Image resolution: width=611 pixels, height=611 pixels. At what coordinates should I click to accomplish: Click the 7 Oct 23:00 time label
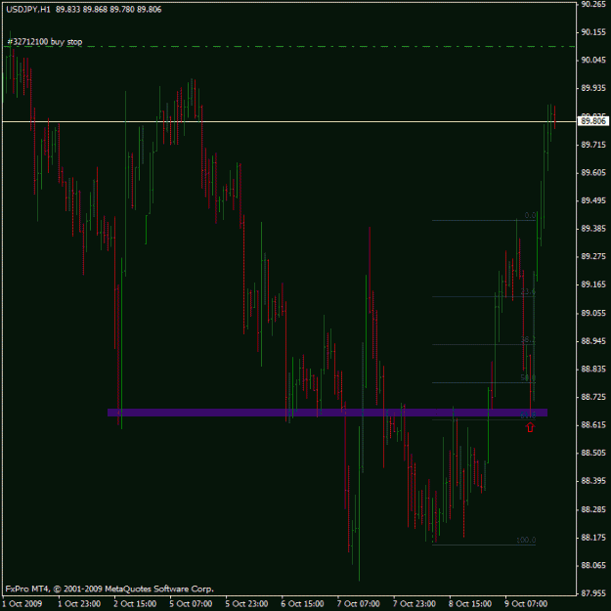click(x=414, y=603)
